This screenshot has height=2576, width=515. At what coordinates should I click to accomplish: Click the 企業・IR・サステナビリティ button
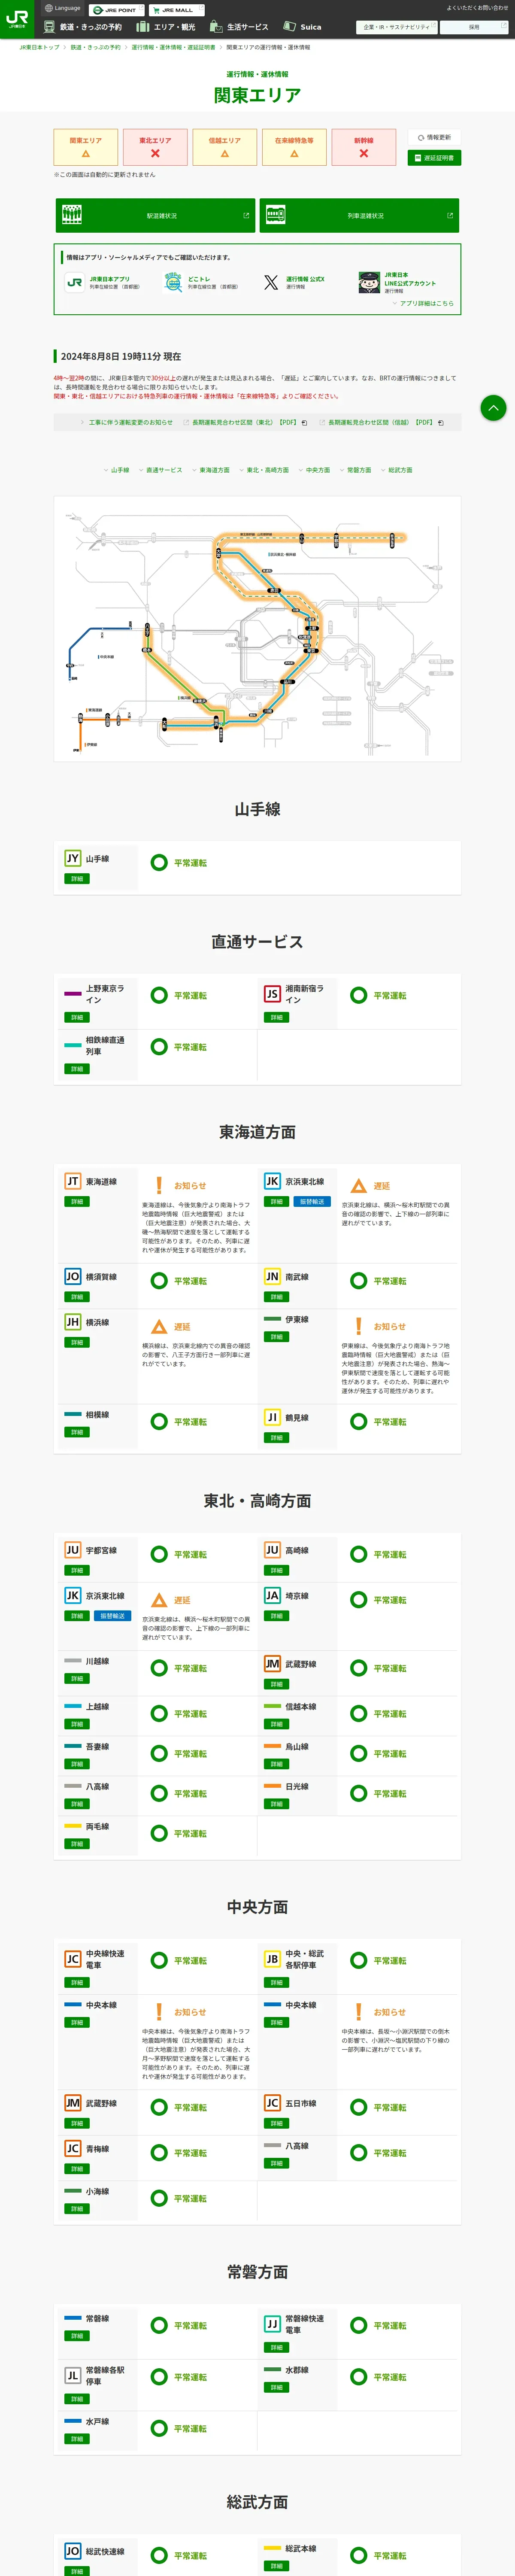pyautogui.click(x=397, y=27)
